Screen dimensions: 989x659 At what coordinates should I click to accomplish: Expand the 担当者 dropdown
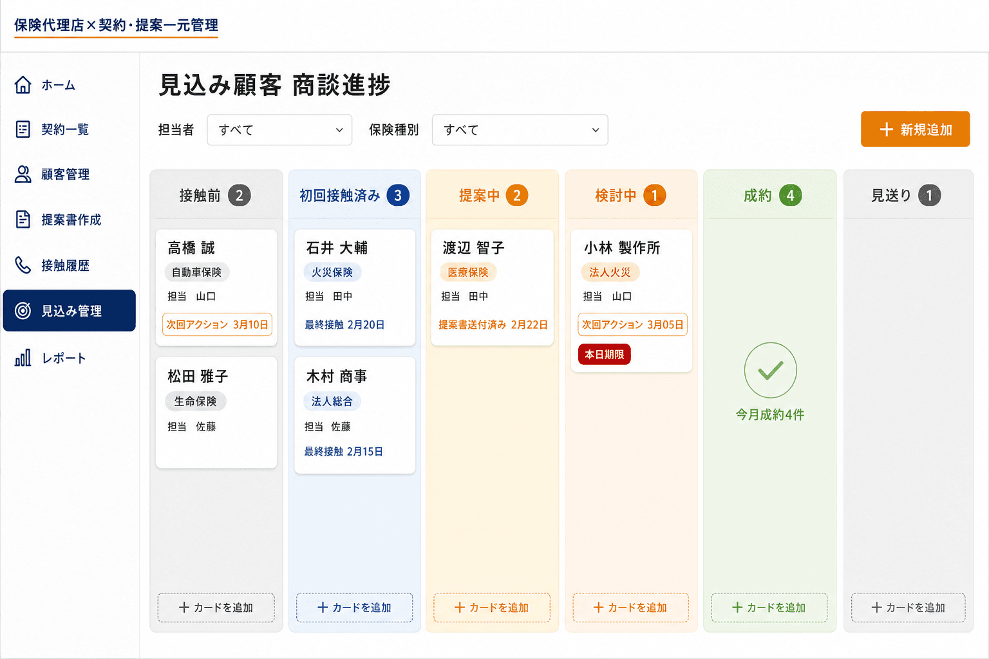(x=279, y=130)
